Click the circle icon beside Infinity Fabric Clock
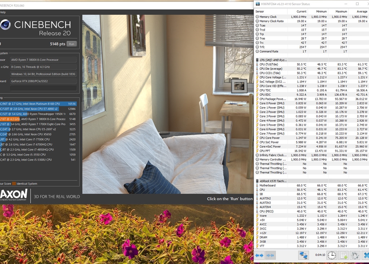 [257, 155]
